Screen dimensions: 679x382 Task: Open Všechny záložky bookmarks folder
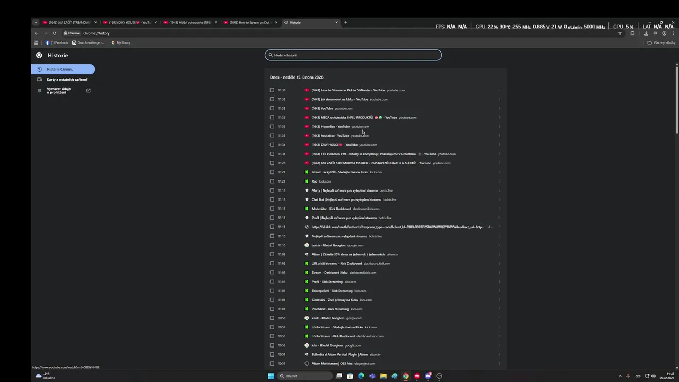pos(661,42)
